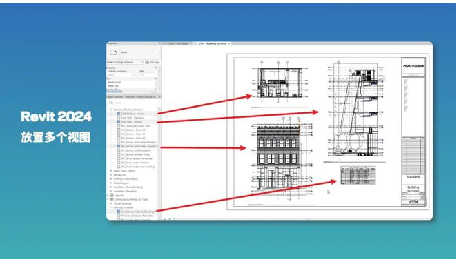This screenshot has width=459, height=266.
Task: Click the Project Browser search magnifier icon
Action: (x=111, y=103)
